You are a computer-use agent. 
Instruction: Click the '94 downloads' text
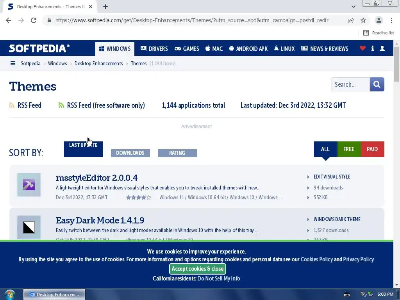(328, 187)
